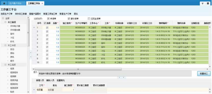Toggle the select-all checkbox in 选择 header
Screen dimensions: 212x94
pos(45,23)
